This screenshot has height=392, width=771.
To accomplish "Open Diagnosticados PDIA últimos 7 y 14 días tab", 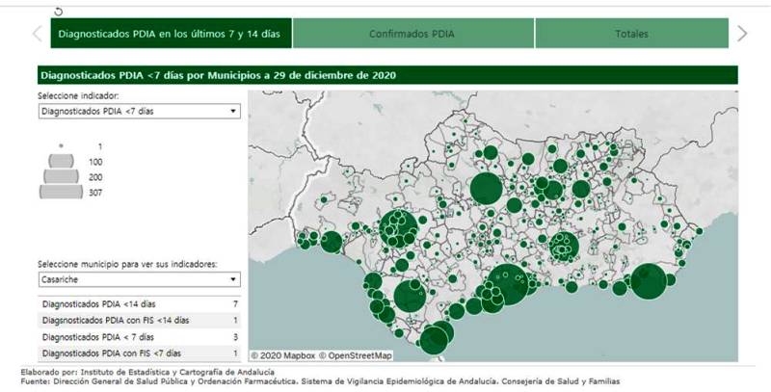I will [169, 34].
